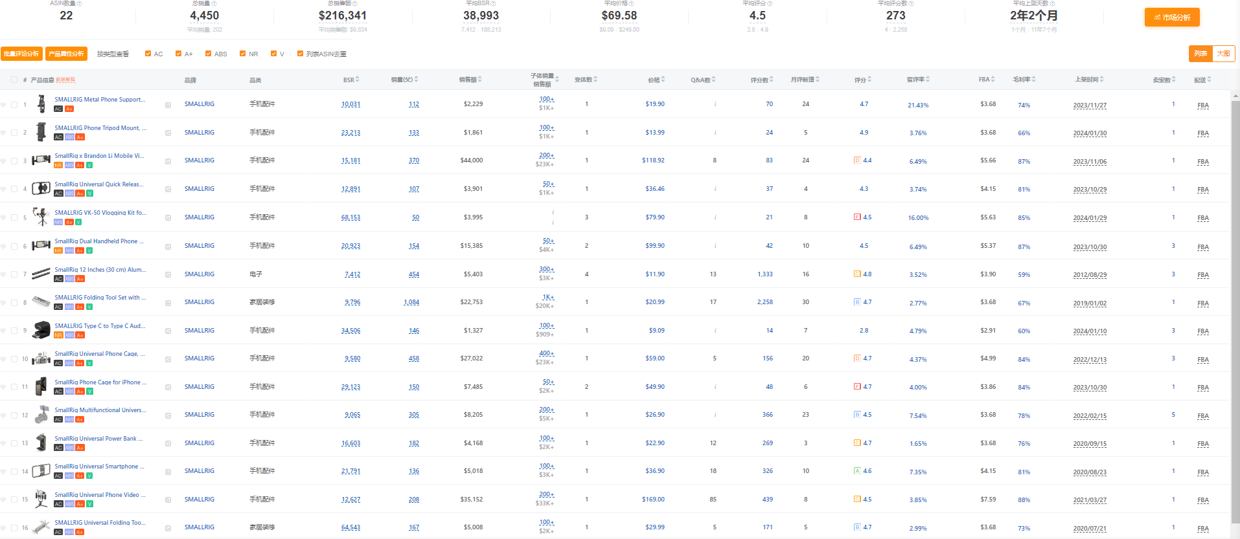
Task: Open the detail icon beside SMALLRIG VK-50 Vlogging Kit
Action: (x=168, y=218)
